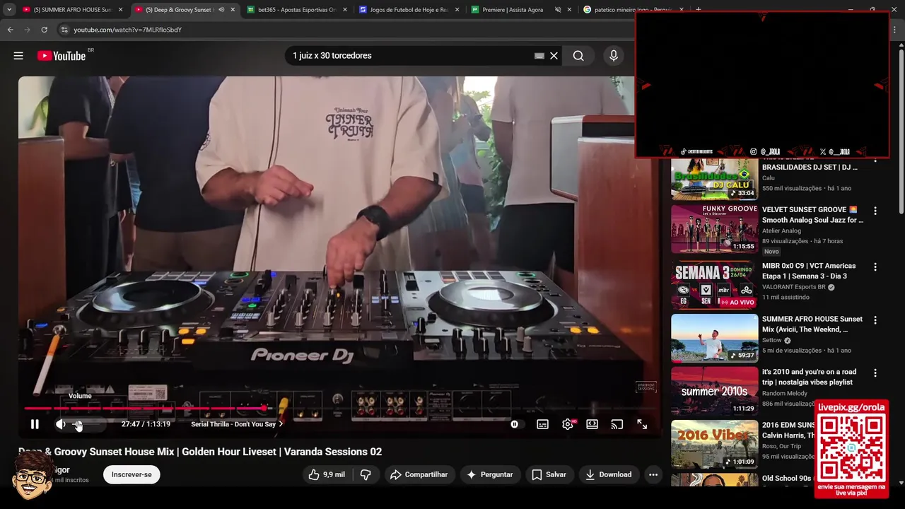Image resolution: width=905 pixels, height=509 pixels.
Task: Open site information icon in address bar
Action: point(64,30)
